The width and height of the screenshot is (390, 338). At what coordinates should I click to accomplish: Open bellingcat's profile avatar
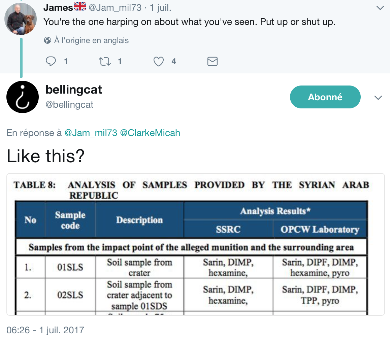(23, 97)
